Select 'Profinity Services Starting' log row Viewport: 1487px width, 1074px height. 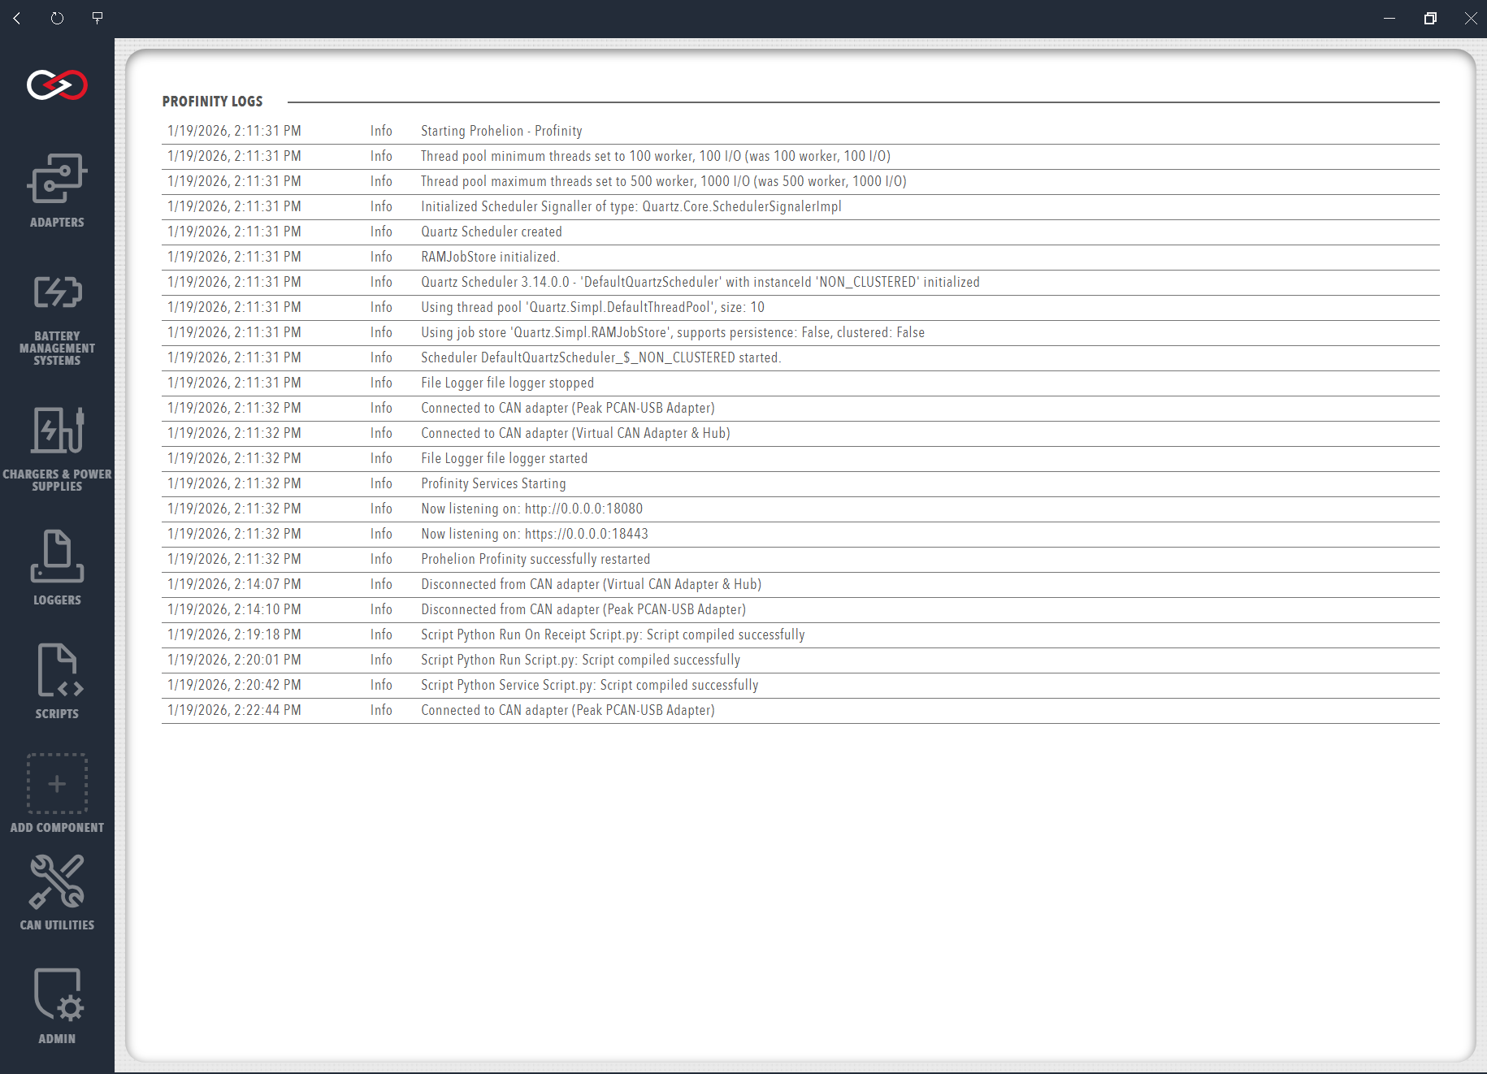tap(800, 483)
